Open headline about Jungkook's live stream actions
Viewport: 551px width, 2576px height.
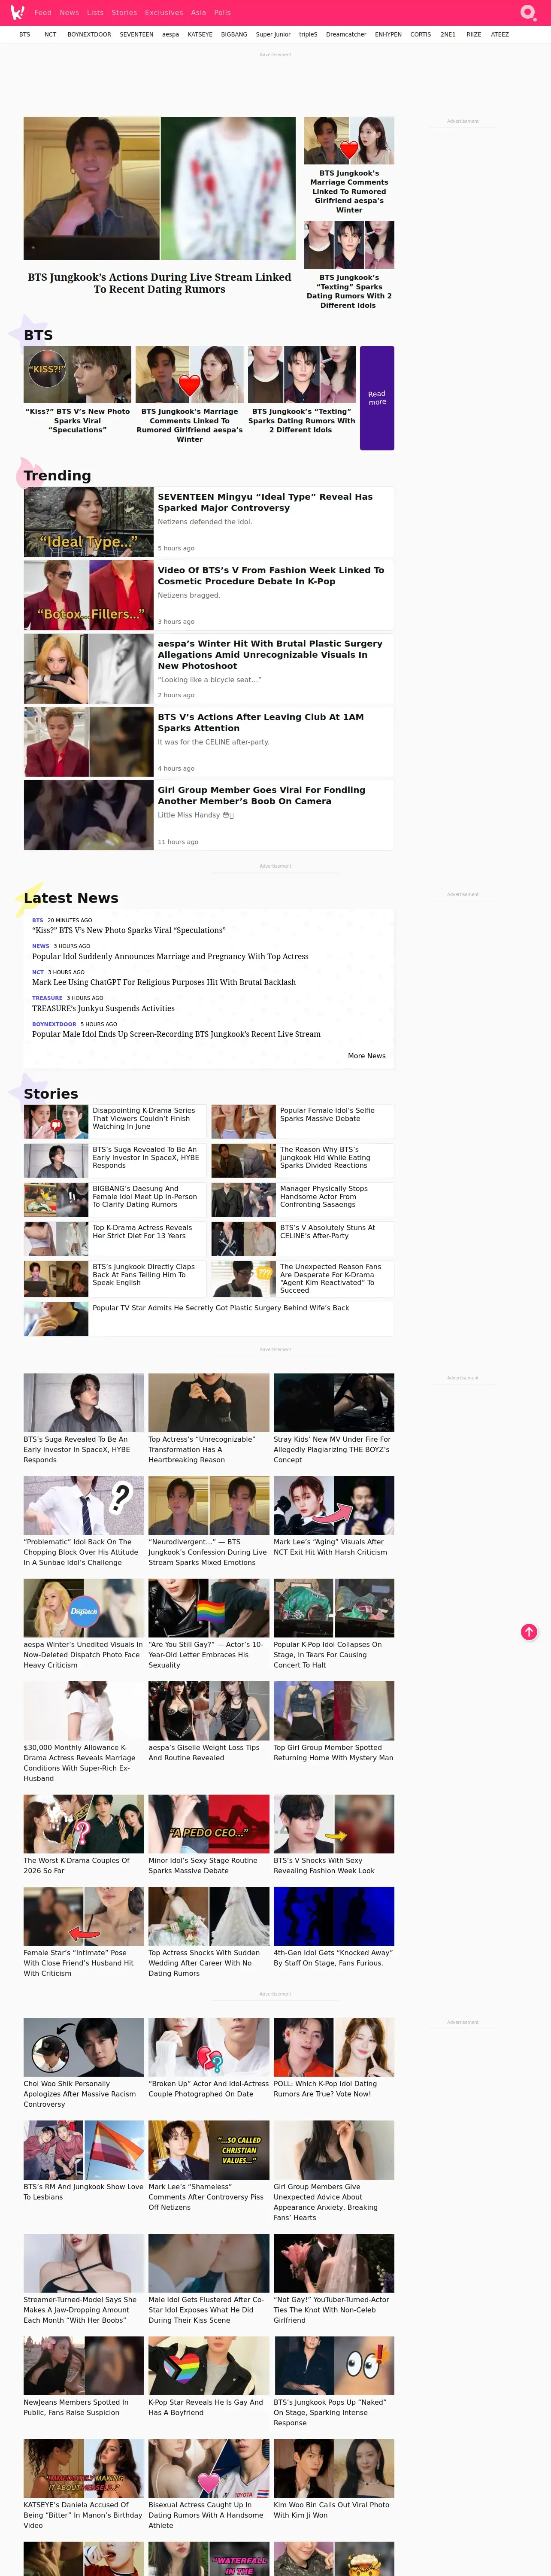click(160, 283)
